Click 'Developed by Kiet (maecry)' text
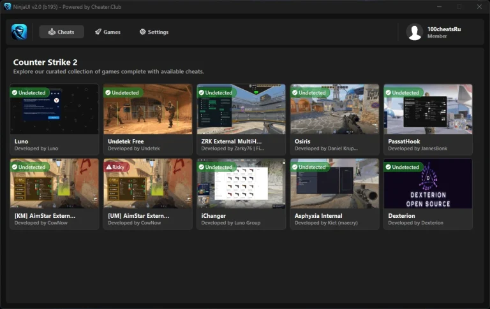This screenshot has height=309, width=490. coord(326,223)
